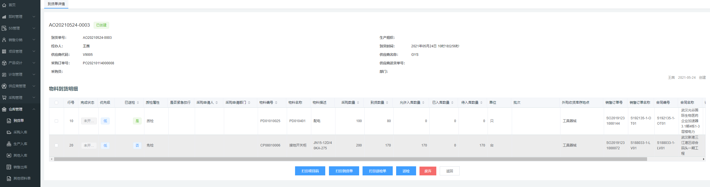Check the row 10 checkbox
710x187 pixels.
(x=56, y=121)
